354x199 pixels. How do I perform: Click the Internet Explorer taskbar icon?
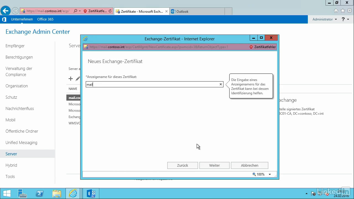coord(73,193)
